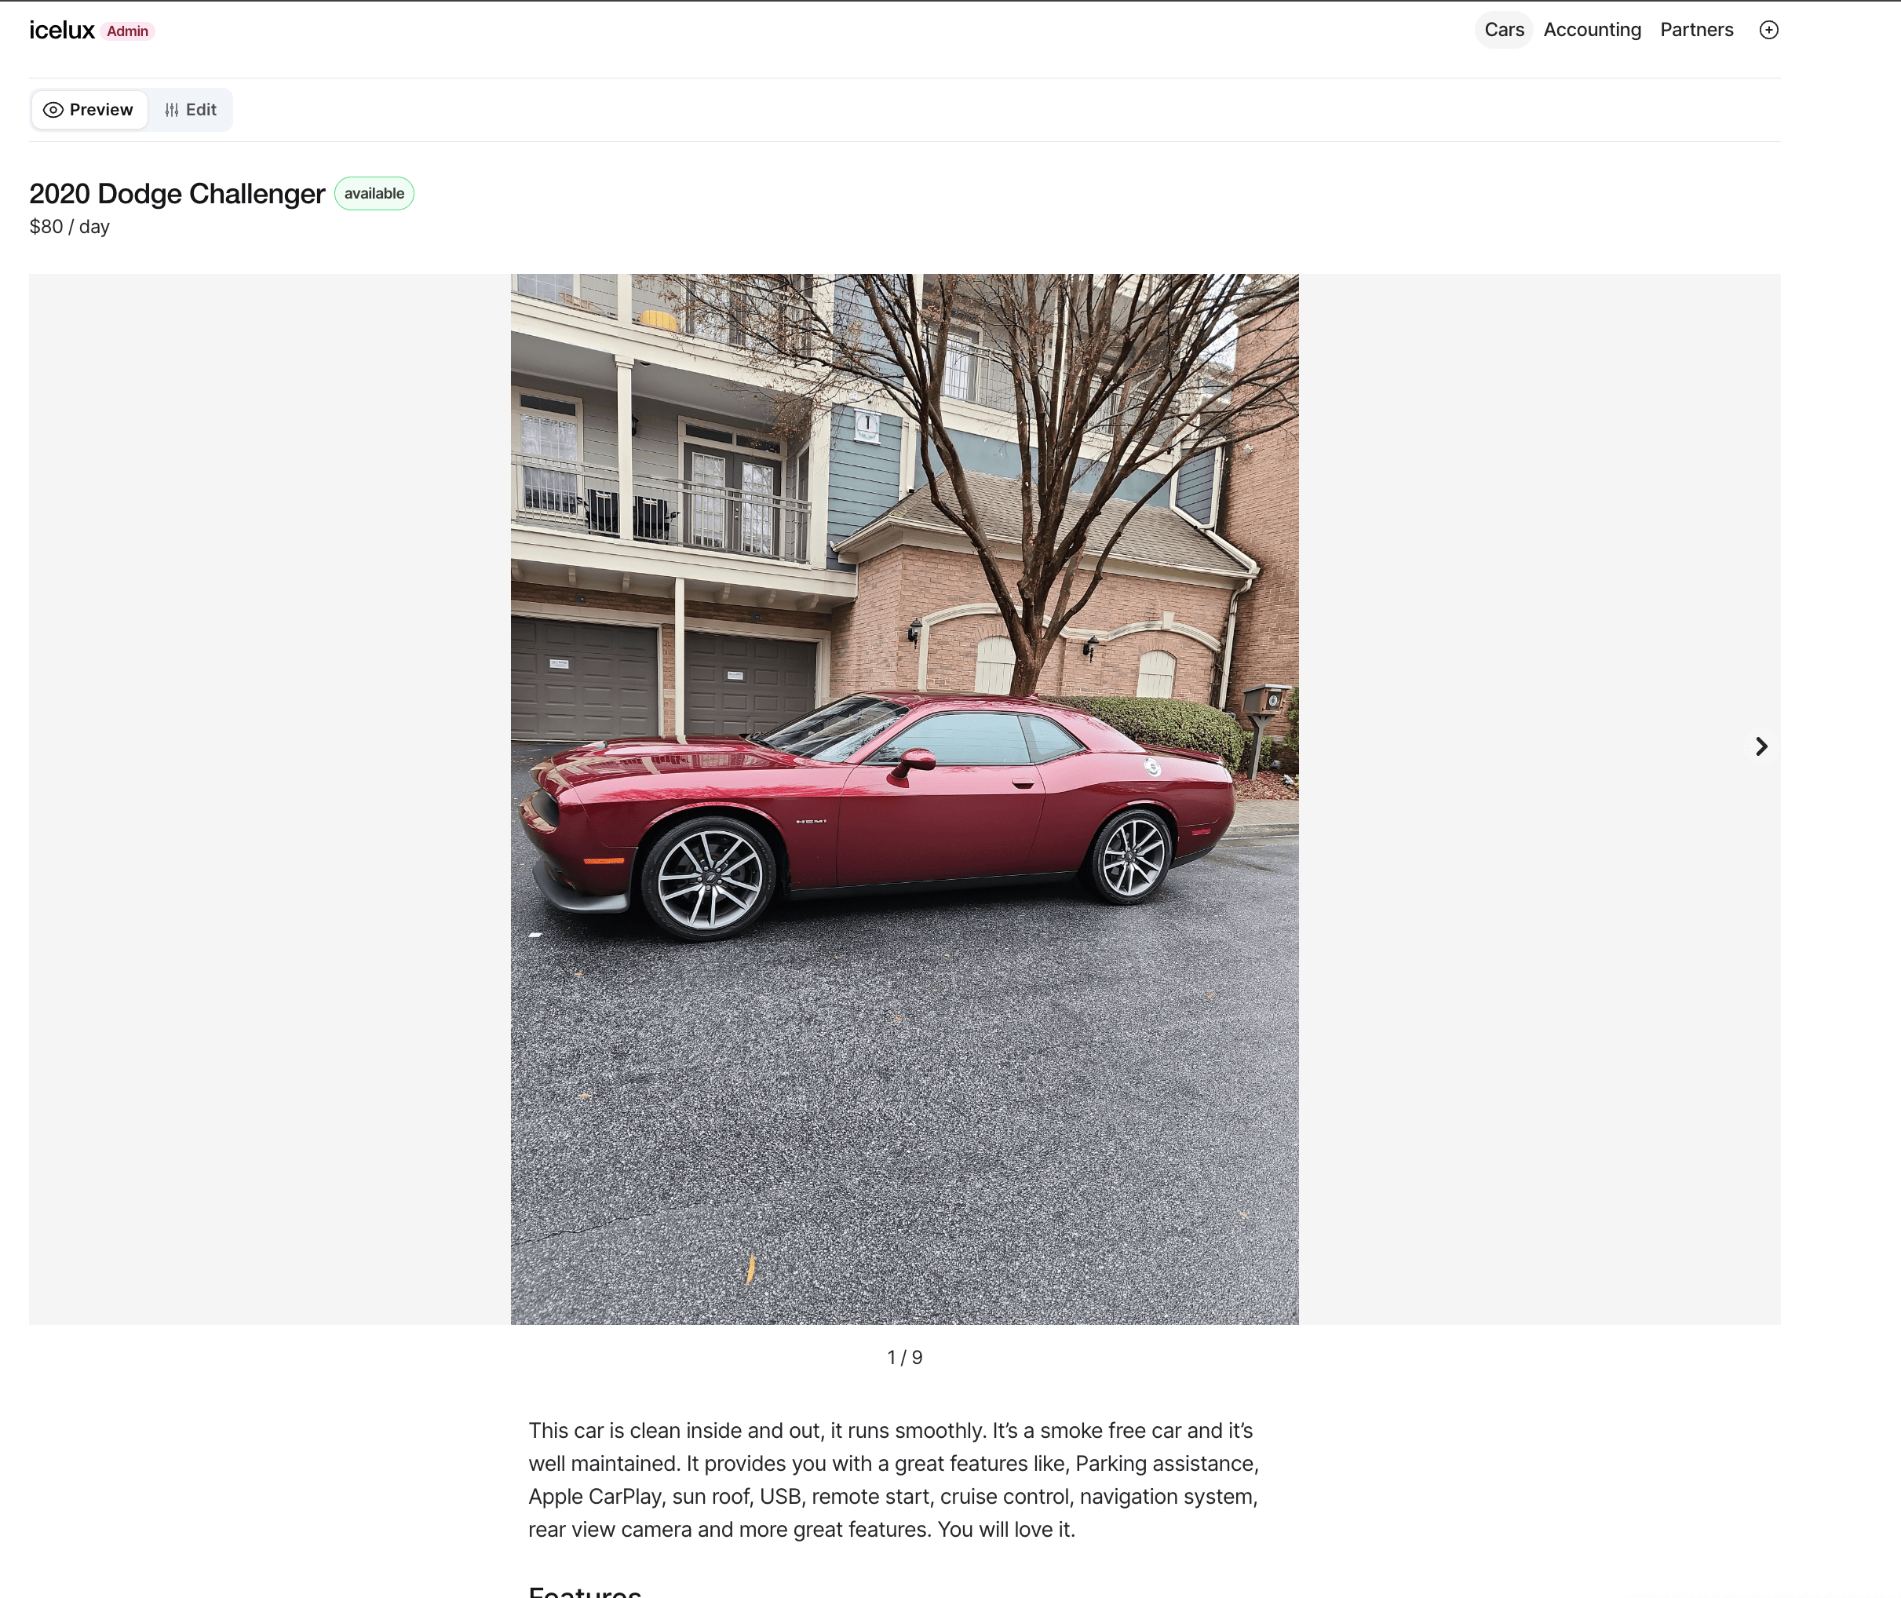Select the 2020 Dodge Challenger title
The width and height of the screenshot is (1901, 1598).
tap(177, 193)
